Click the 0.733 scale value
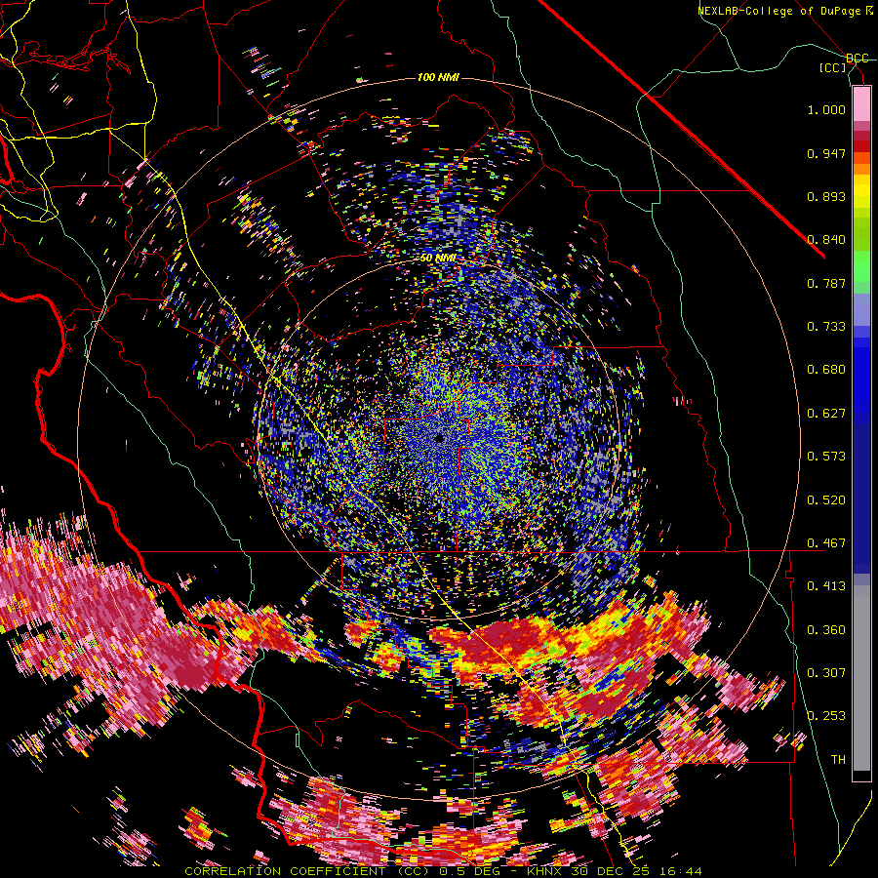 click(826, 327)
